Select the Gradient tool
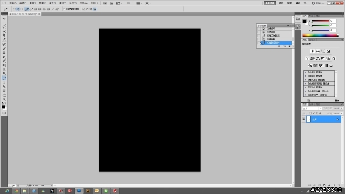345x194 pixels. [4, 65]
